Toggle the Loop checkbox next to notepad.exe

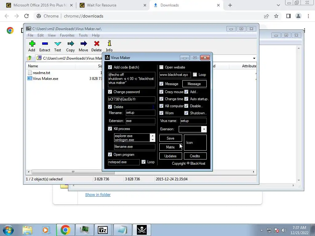point(143,162)
